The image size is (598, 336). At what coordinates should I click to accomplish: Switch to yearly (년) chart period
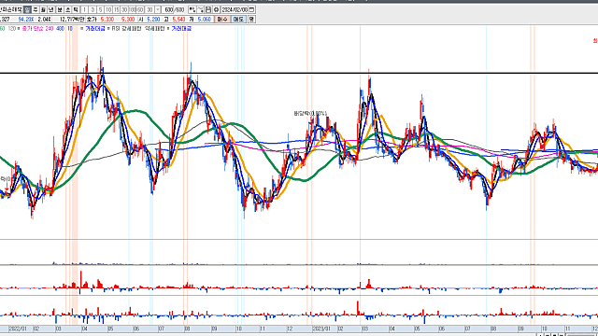50,10
